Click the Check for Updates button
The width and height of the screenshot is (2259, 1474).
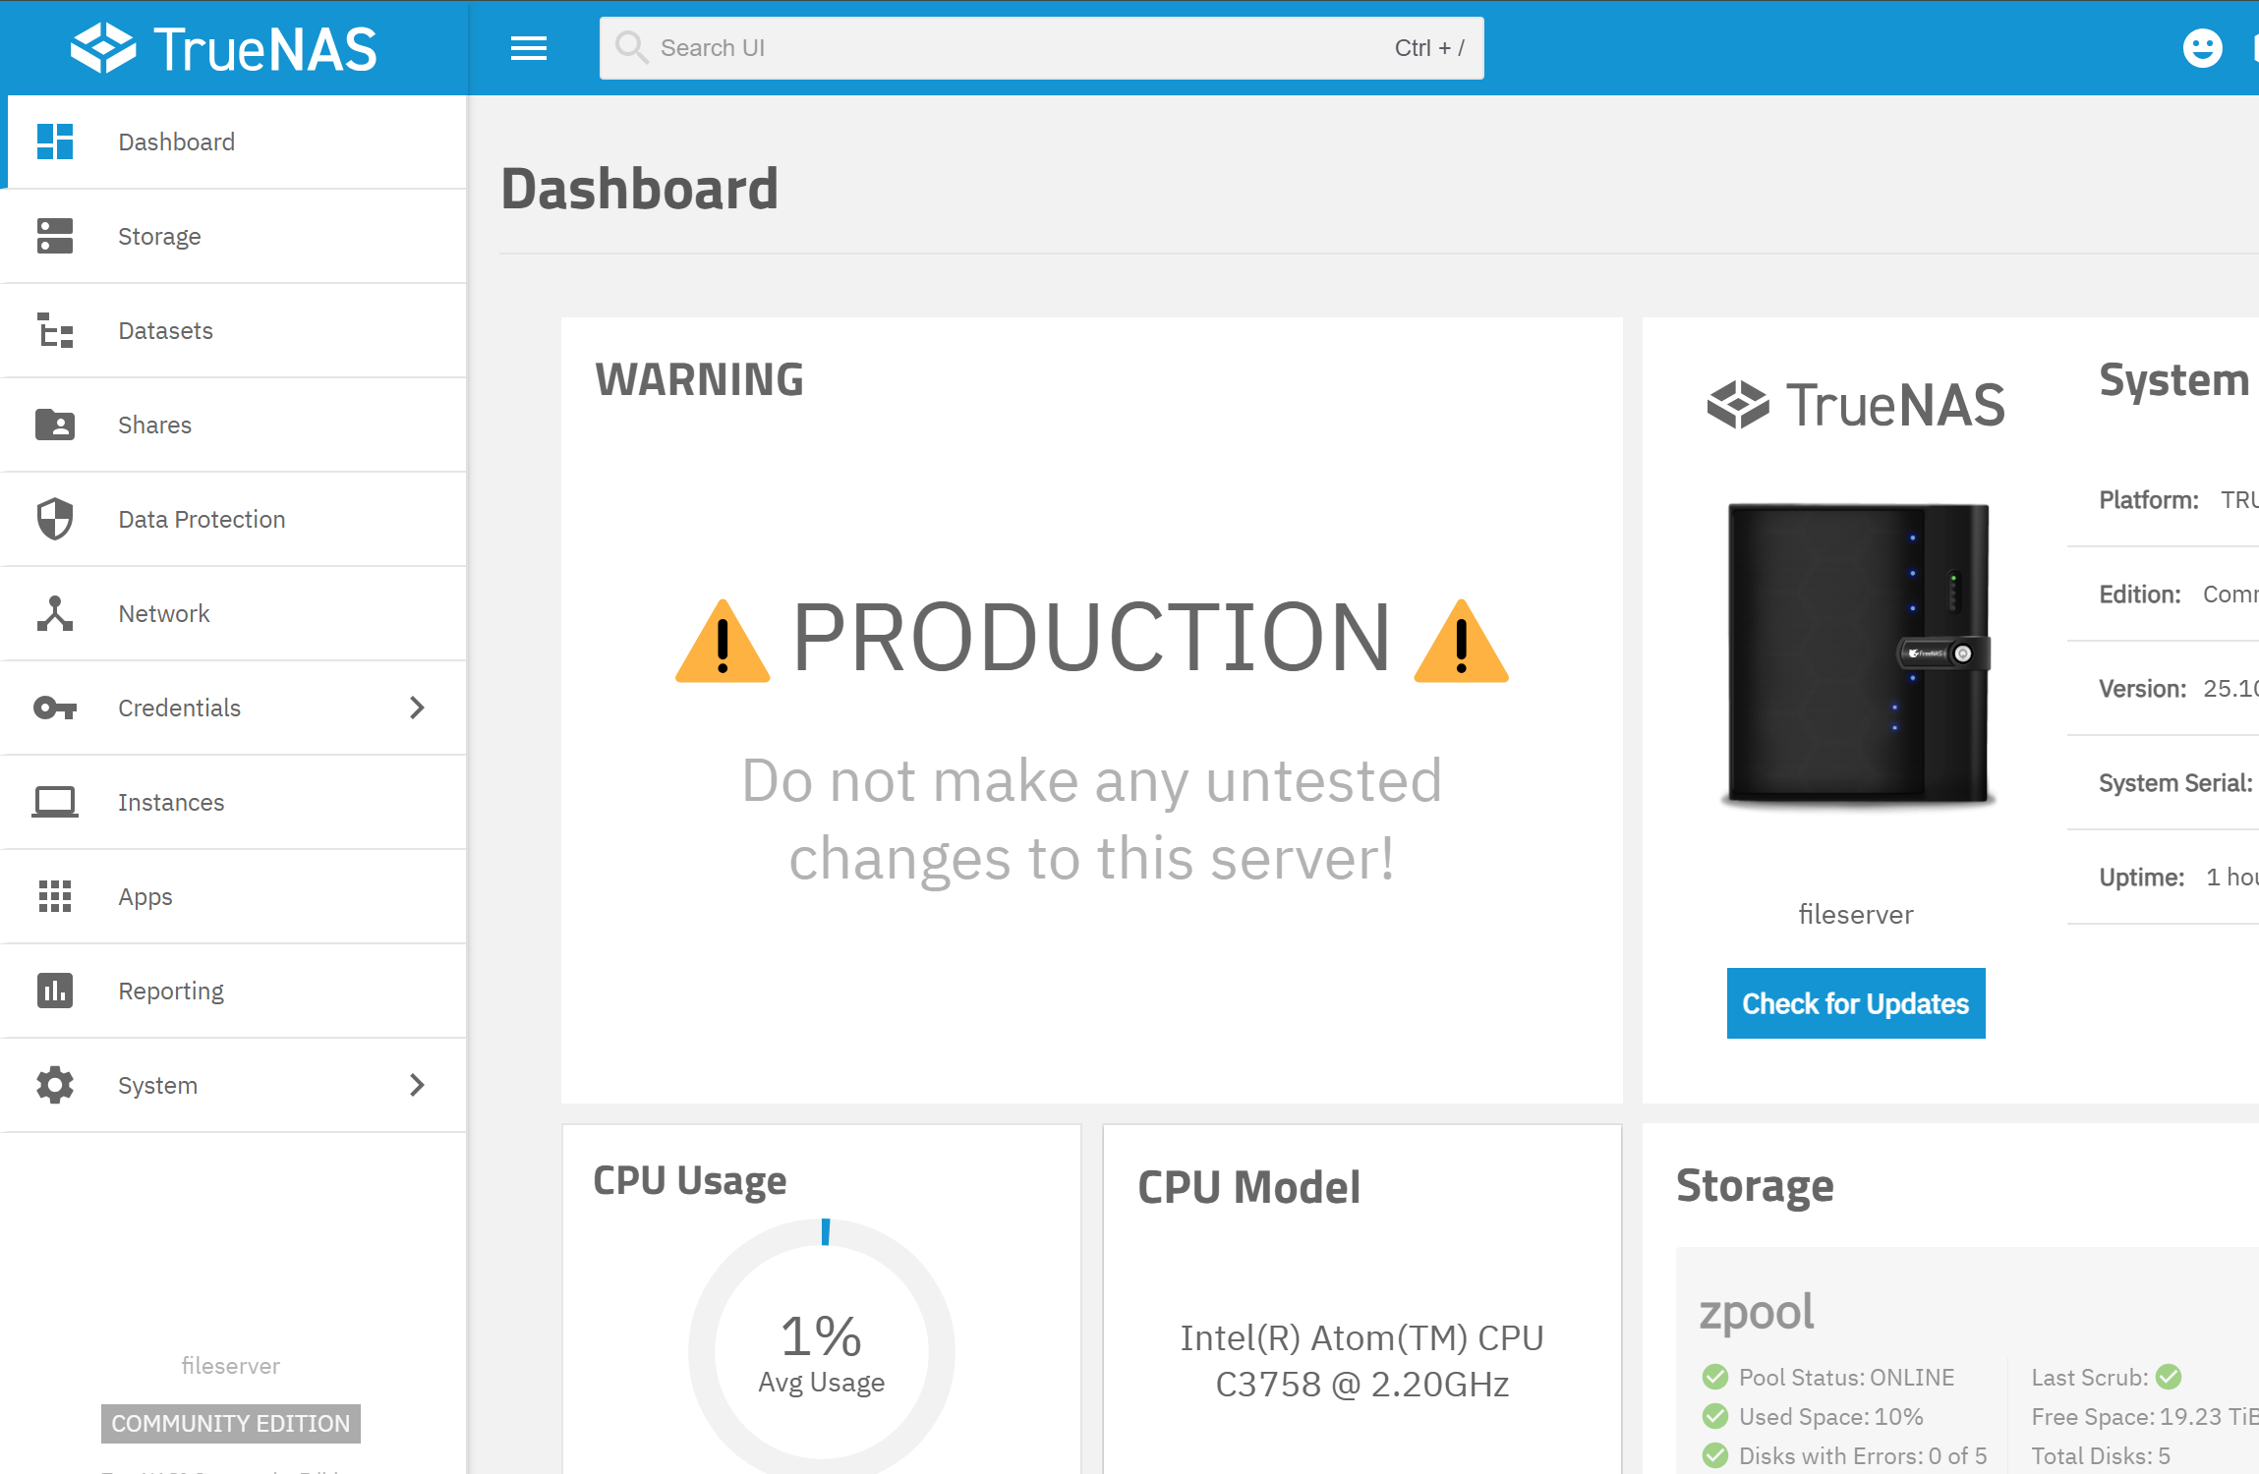(1856, 1003)
